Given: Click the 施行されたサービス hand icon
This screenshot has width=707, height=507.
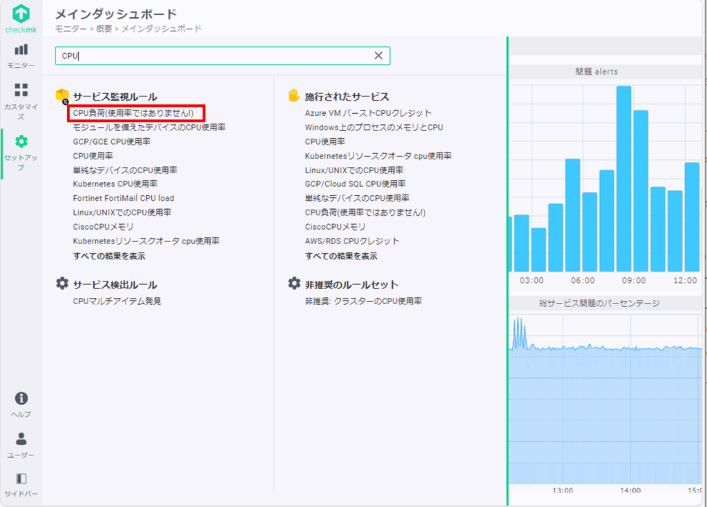Looking at the screenshot, I should click(294, 96).
